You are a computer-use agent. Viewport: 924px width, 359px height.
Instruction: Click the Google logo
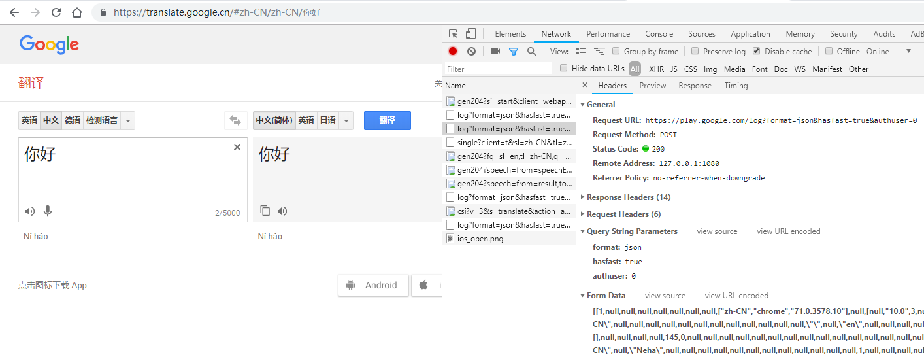coord(49,44)
